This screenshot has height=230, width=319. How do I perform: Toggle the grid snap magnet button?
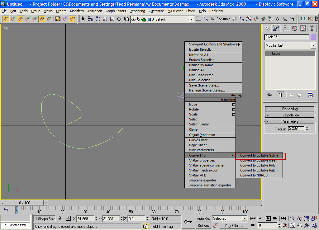tap(6, 19)
